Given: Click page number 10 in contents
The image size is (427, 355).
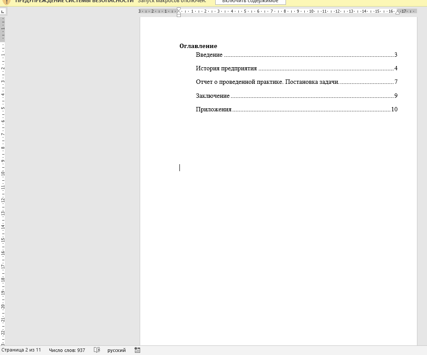Looking at the screenshot, I should pyautogui.click(x=394, y=110).
